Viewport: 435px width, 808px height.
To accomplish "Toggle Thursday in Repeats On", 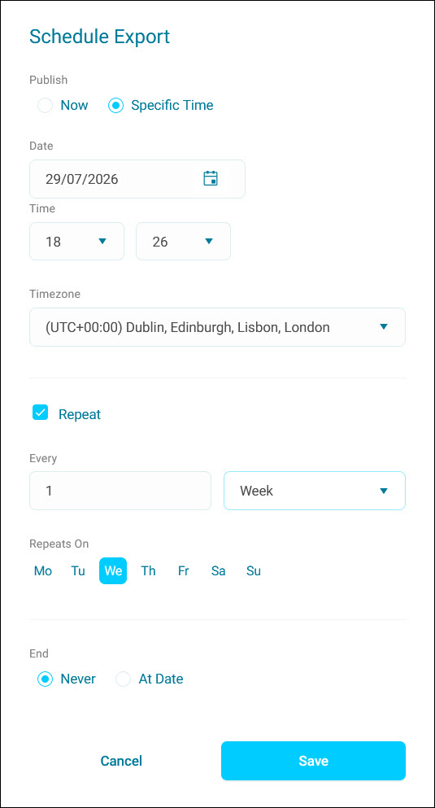I will [148, 571].
